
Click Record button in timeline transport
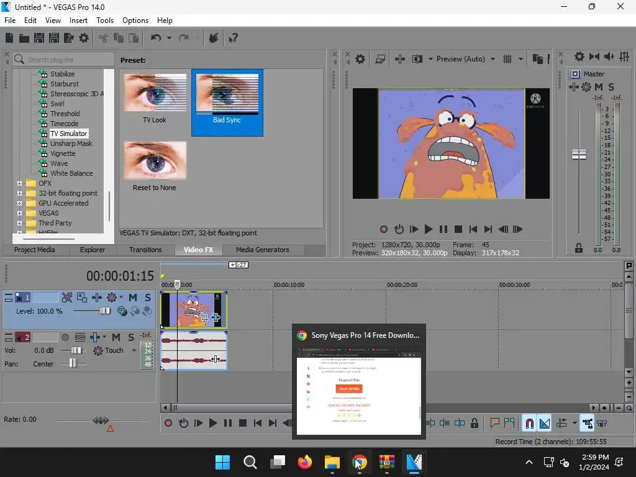point(168,424)
